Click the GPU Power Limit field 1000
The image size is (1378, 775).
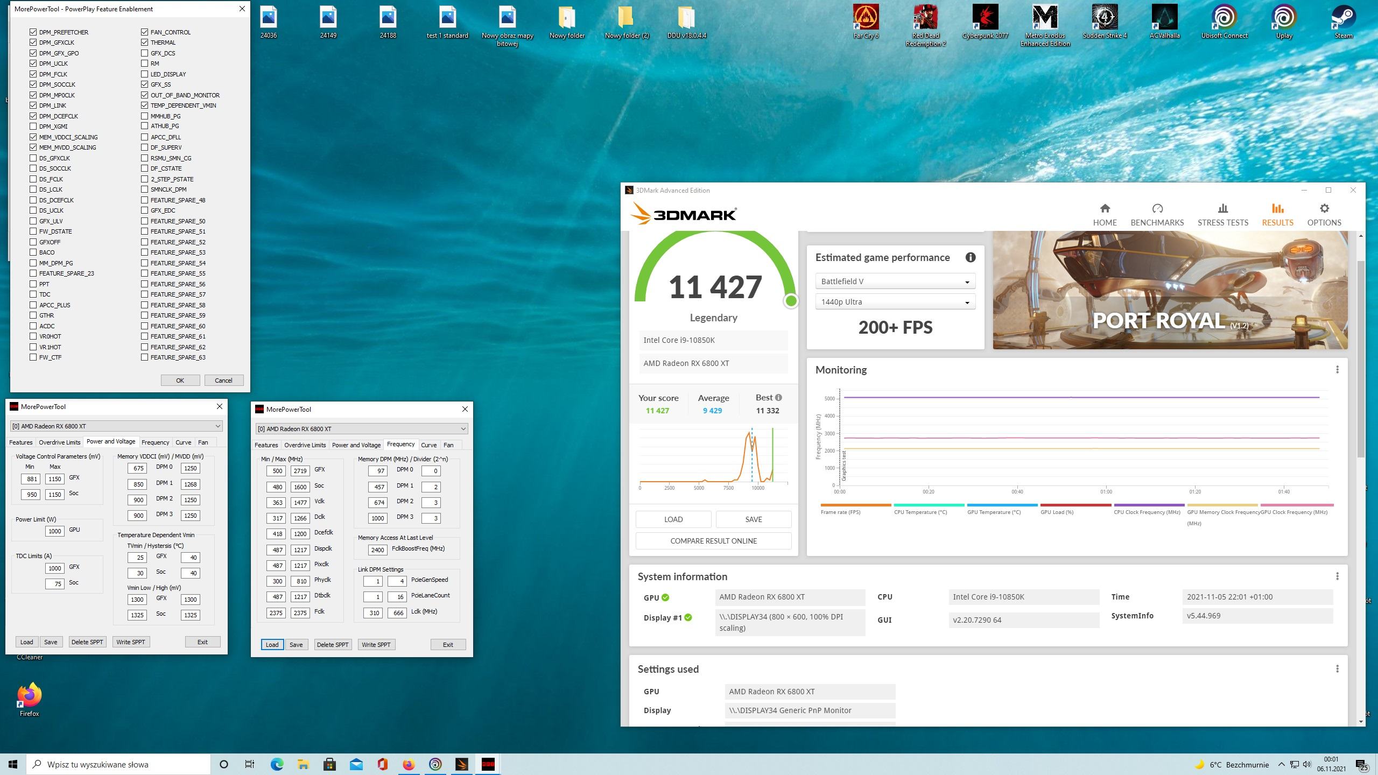click(x=54, y=531)
